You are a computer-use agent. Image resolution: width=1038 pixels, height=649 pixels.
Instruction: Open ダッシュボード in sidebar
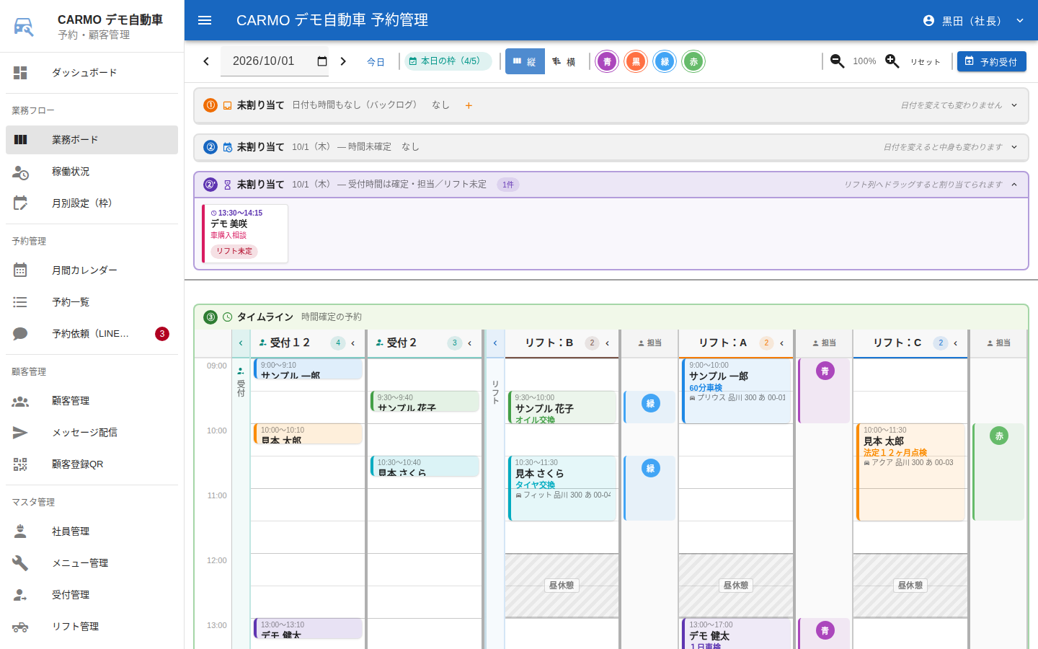92,73
